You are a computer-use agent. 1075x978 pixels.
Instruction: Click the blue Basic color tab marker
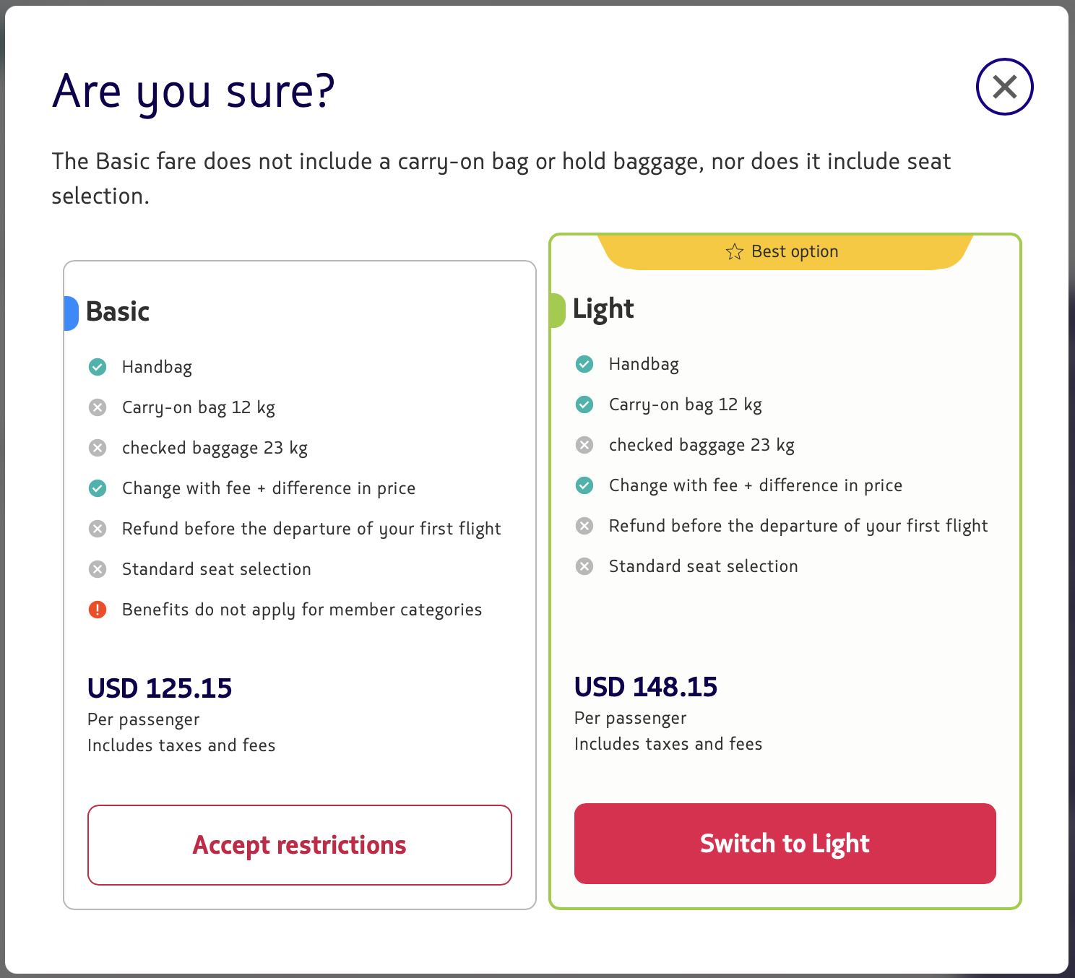point(71,313)
